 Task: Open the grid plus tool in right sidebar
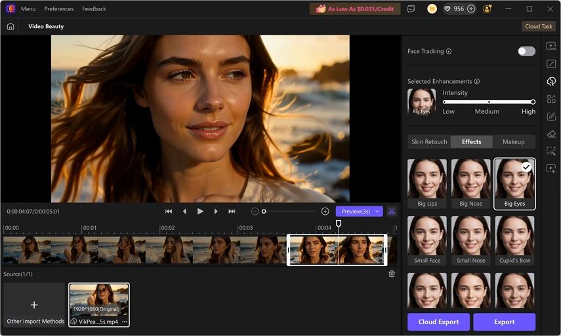[x=551, y=99]
